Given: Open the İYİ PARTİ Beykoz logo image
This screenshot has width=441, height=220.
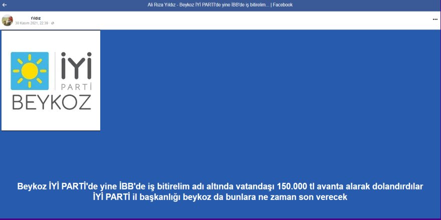Looking at the screenshot, I should pos(51,80).
